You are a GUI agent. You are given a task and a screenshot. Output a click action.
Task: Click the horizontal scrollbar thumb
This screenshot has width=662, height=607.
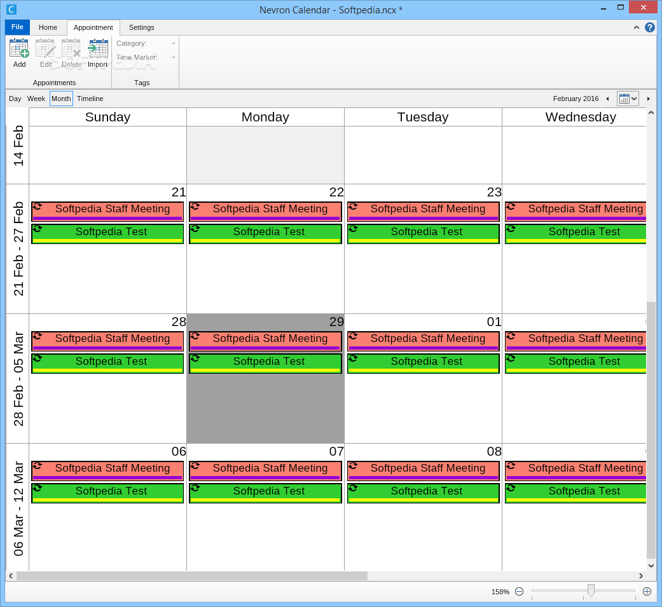click(x=191, y=576)
